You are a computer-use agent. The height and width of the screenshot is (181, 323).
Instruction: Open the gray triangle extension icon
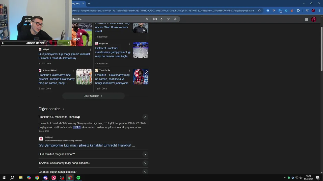tap(274, 11)
